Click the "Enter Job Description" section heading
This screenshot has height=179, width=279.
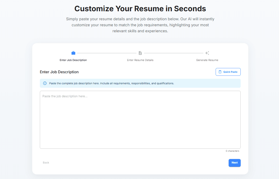59,72
